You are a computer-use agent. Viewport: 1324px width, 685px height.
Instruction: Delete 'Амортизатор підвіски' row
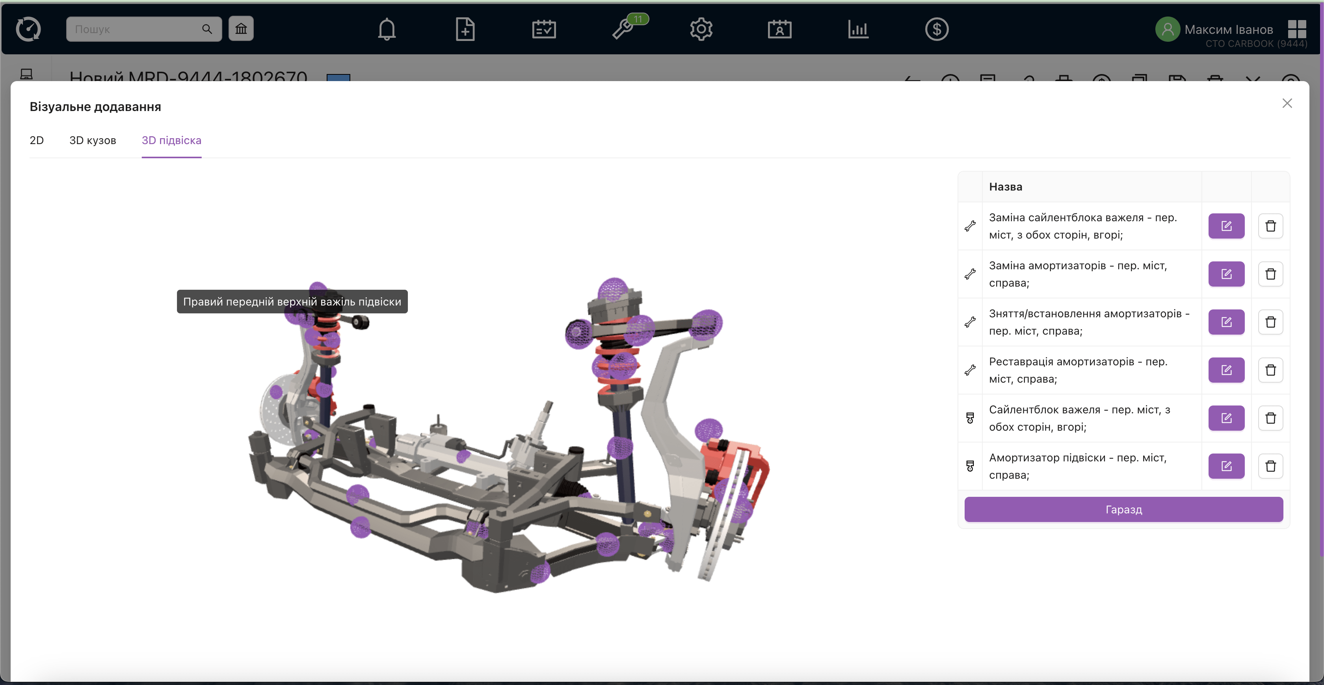click(1270, 466)
